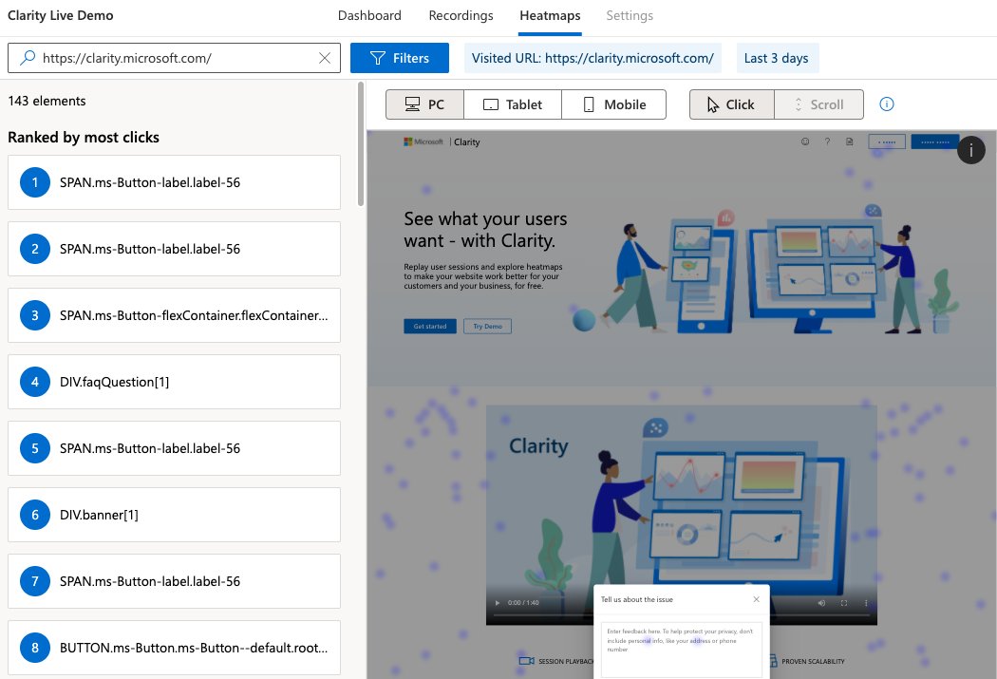Play the Clarity video in preview
The height and width of the screenshot is (679, 997).
pyautogui.click(x=498, y=603)
